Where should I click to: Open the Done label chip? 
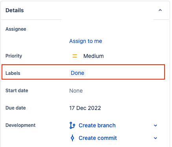pos(78,73)
